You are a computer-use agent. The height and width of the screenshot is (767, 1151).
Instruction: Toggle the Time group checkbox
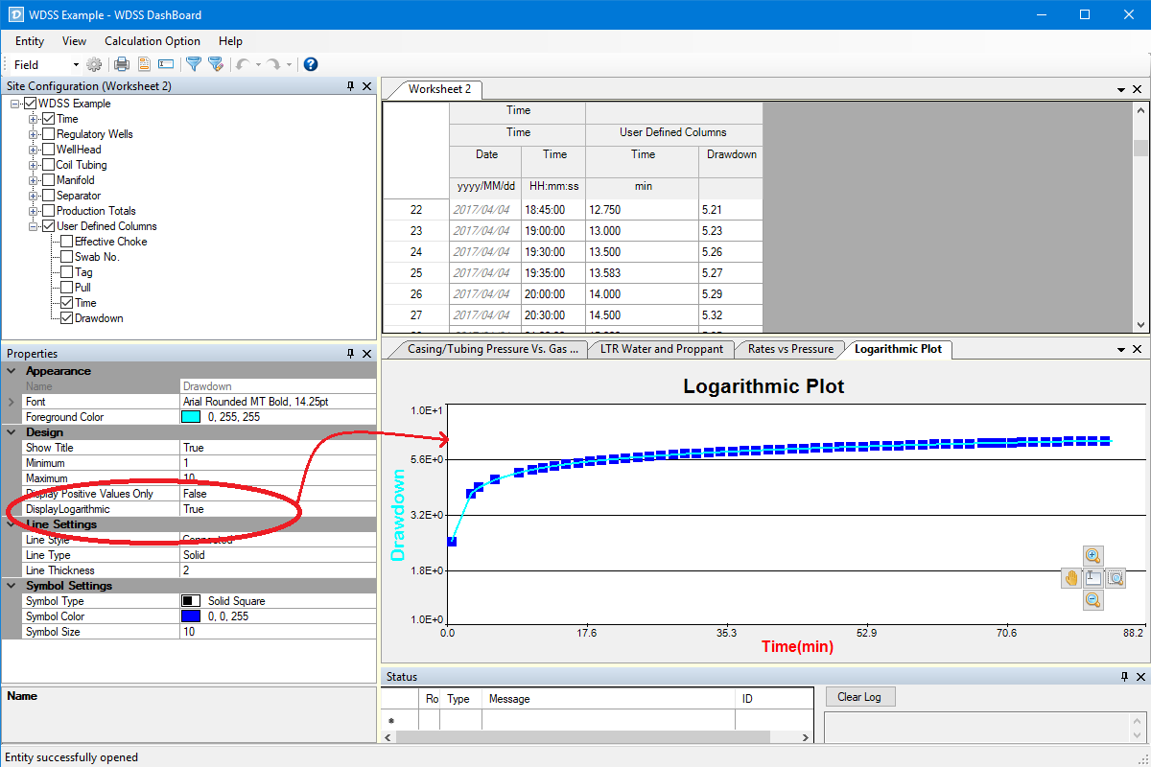(x=49, y=119)
